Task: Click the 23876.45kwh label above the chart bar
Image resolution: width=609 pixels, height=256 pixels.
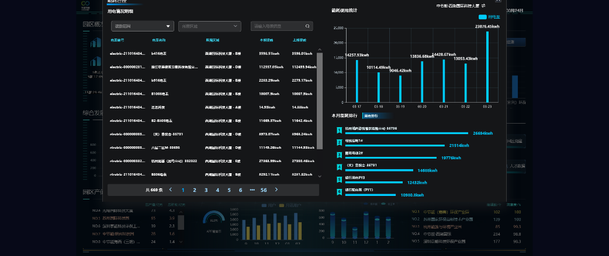Action: (x=487, y=26)
